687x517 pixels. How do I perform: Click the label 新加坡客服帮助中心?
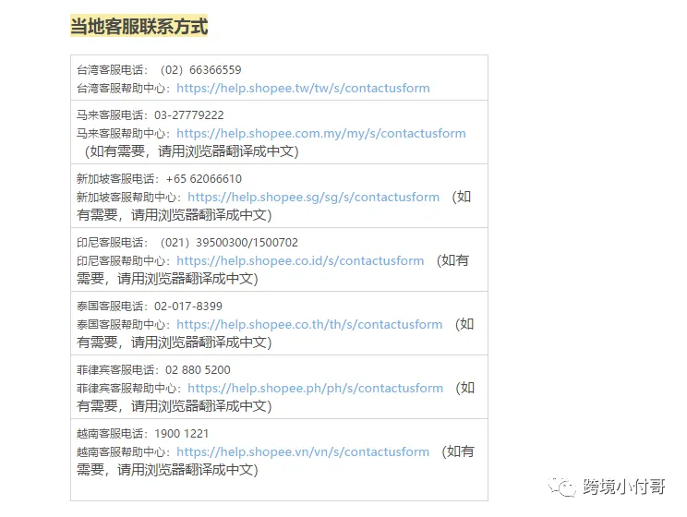pos(127,198)
